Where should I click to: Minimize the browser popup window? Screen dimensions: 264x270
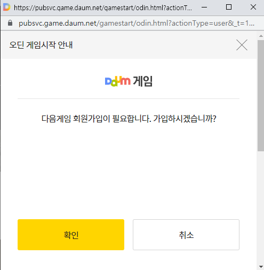click(204, 7)
